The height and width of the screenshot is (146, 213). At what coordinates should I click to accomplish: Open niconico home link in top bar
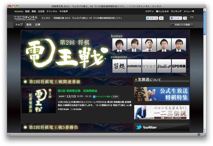(x=19, y=11)
